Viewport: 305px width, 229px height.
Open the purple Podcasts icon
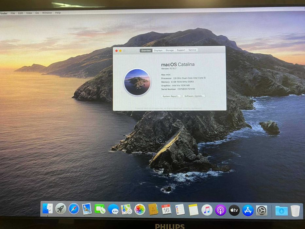coord(220,210)
